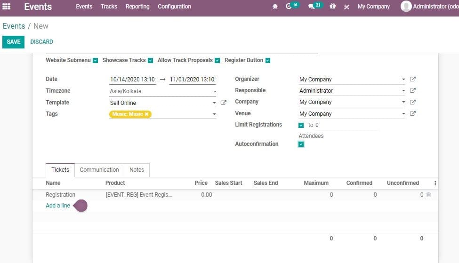The image size is (459, 263).
Task: Open the My Company switcher in navbar
Action: click(373, 7)
